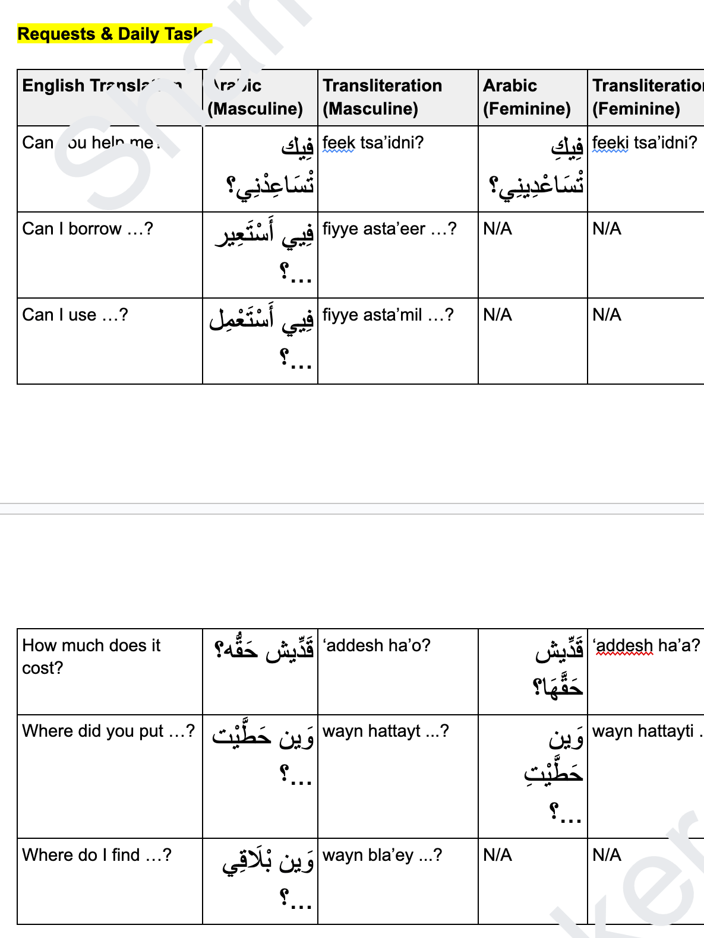Click the page break gap between the tables
Viewport: 704px width, 938px height.
pyautogui.click(x=352, y=509)
